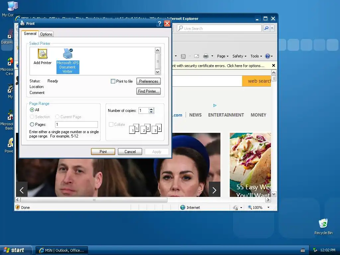
Task: Click the printer list scroll up arrow
Action: pos(158,50)
